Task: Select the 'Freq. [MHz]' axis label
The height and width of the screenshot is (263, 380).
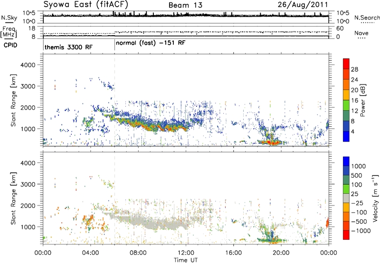Action: (9, 32)
